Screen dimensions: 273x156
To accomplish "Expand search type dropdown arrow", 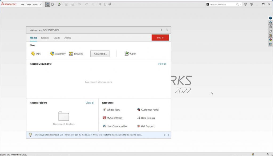I will point(241,4).
